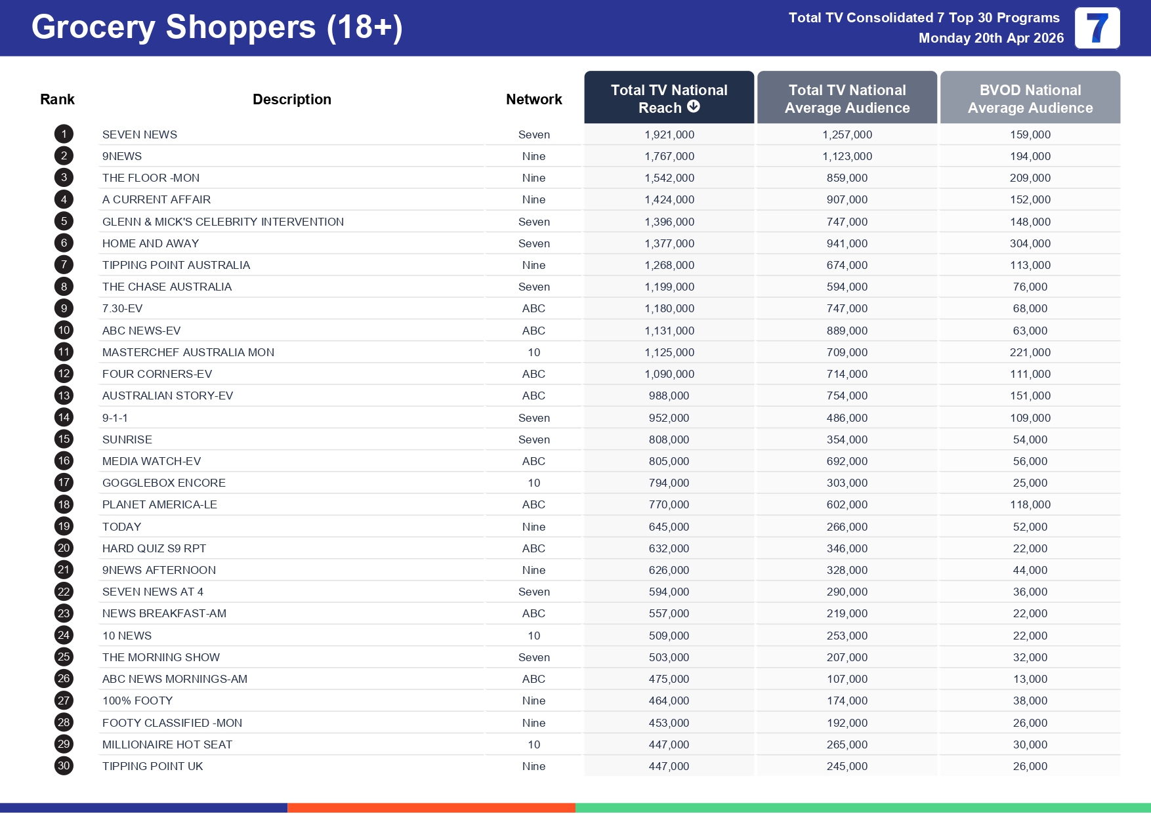Click the orange footer bar segment
Image resolution: width=1151 pixels, height=814 pixels.
[431, 808]
